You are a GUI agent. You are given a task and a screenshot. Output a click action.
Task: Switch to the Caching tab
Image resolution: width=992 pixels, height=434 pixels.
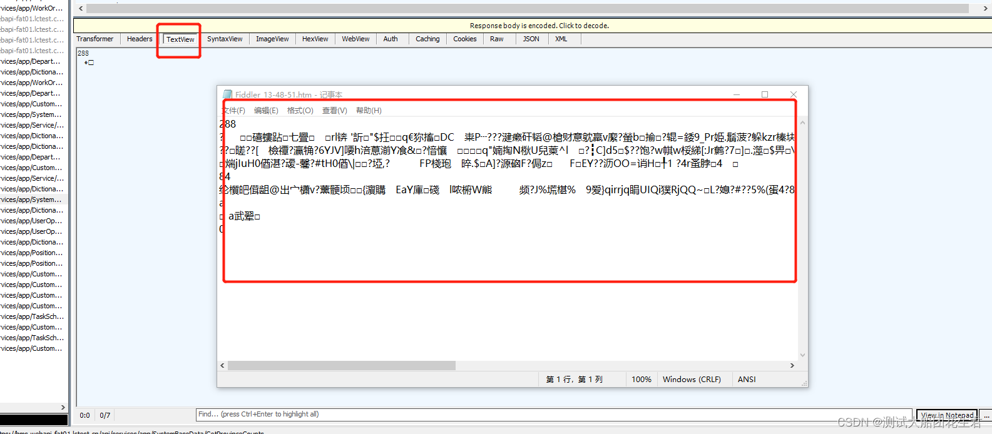427,39
